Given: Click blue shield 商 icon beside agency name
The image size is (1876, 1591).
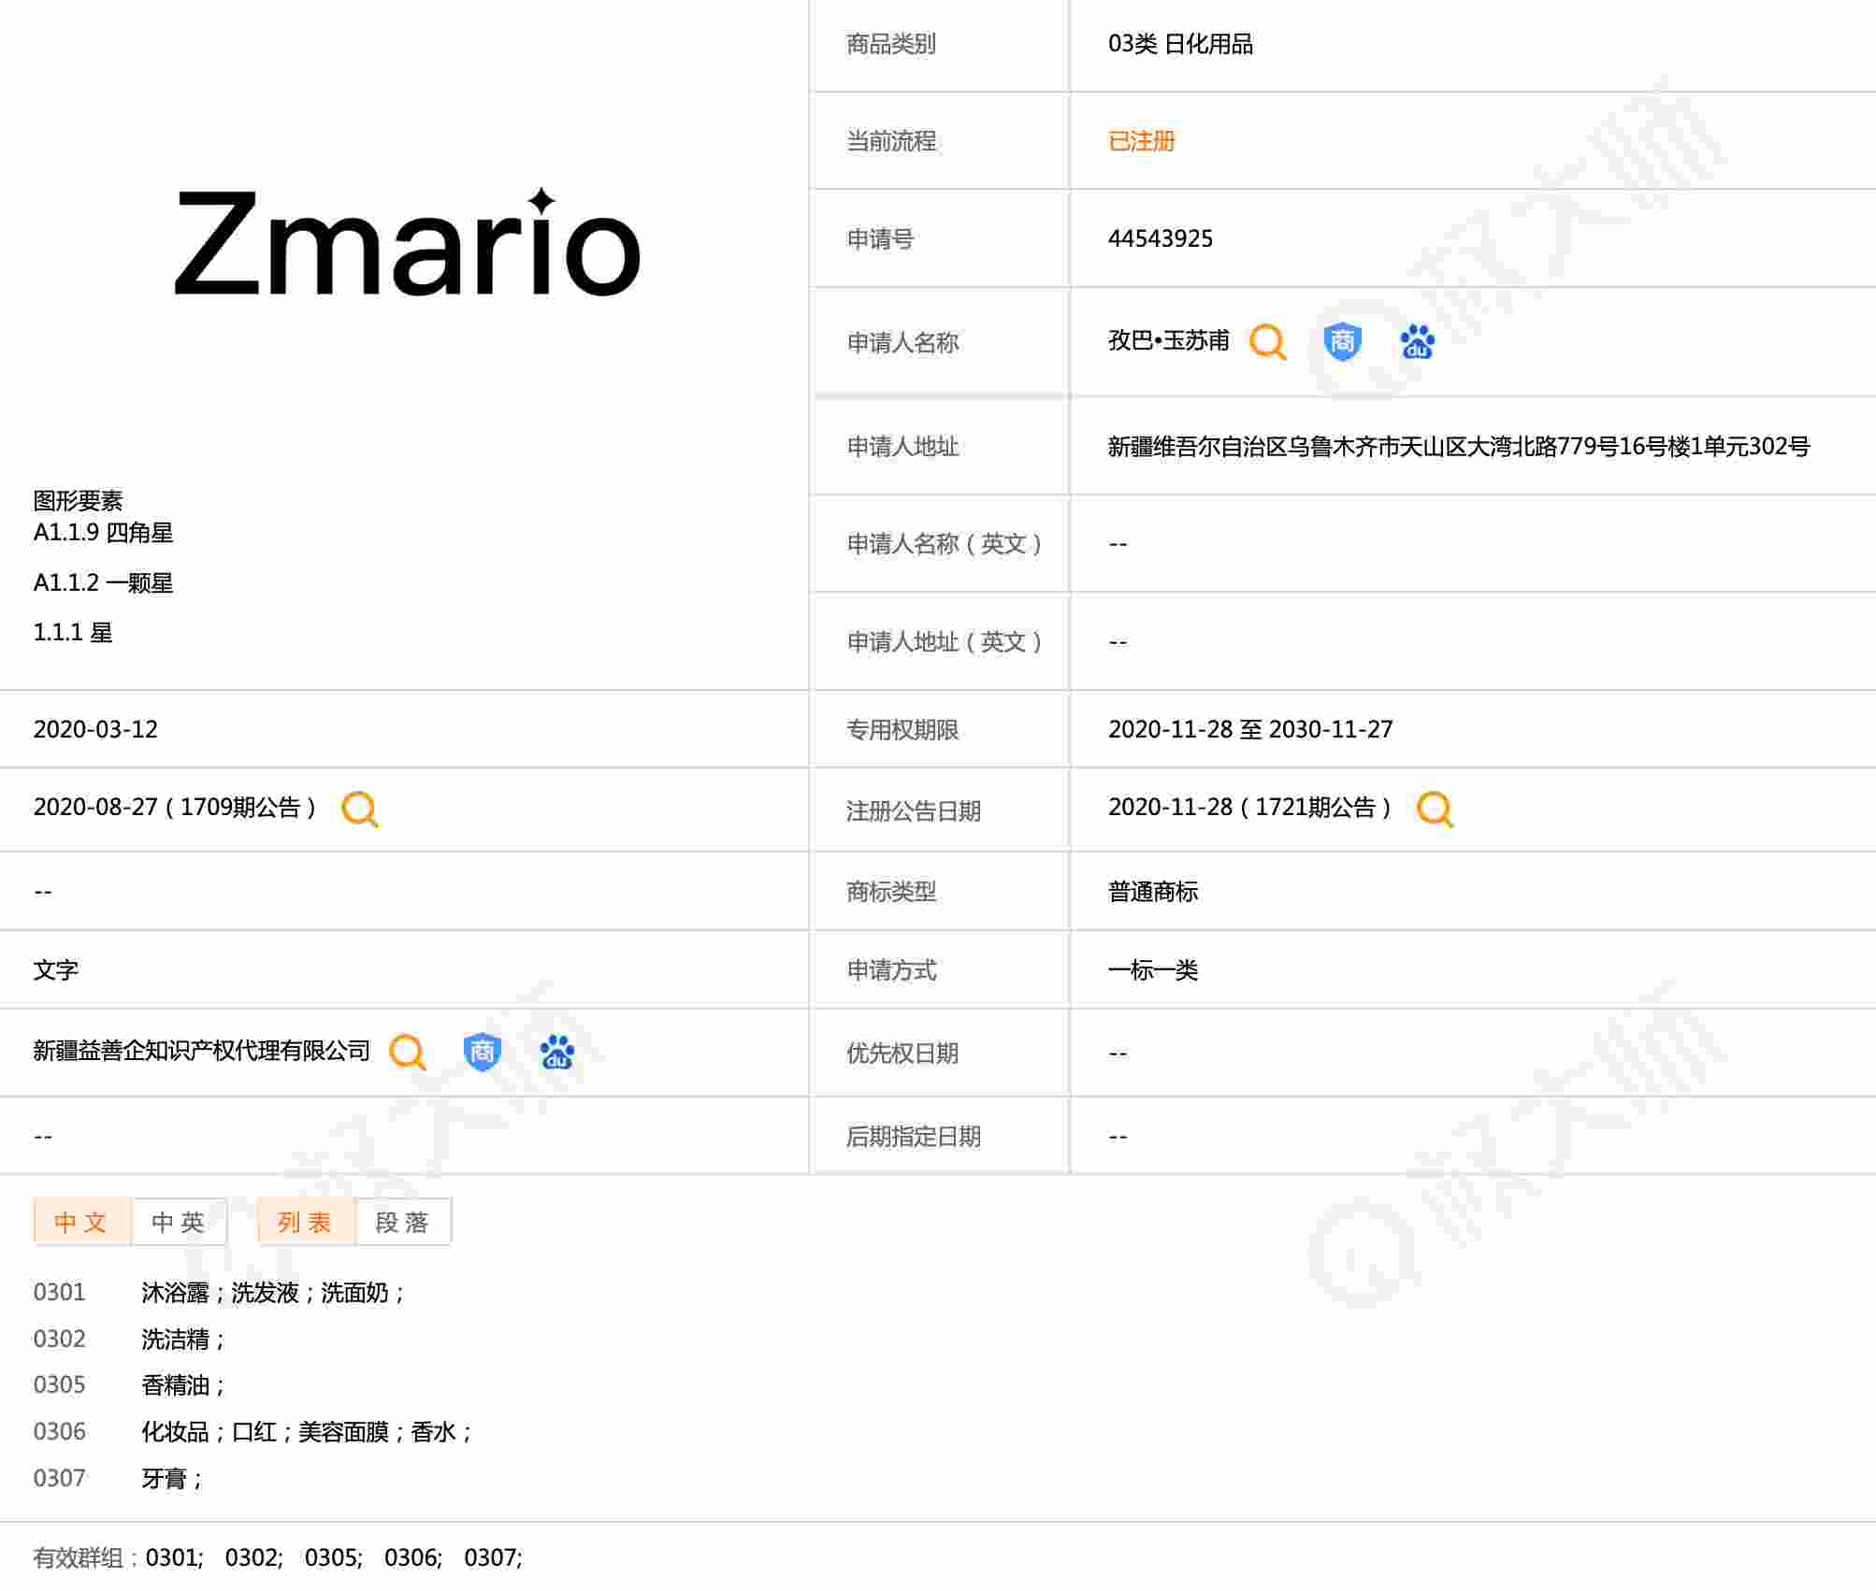Looking at the screenshot, I should (x=482, y=1052).
